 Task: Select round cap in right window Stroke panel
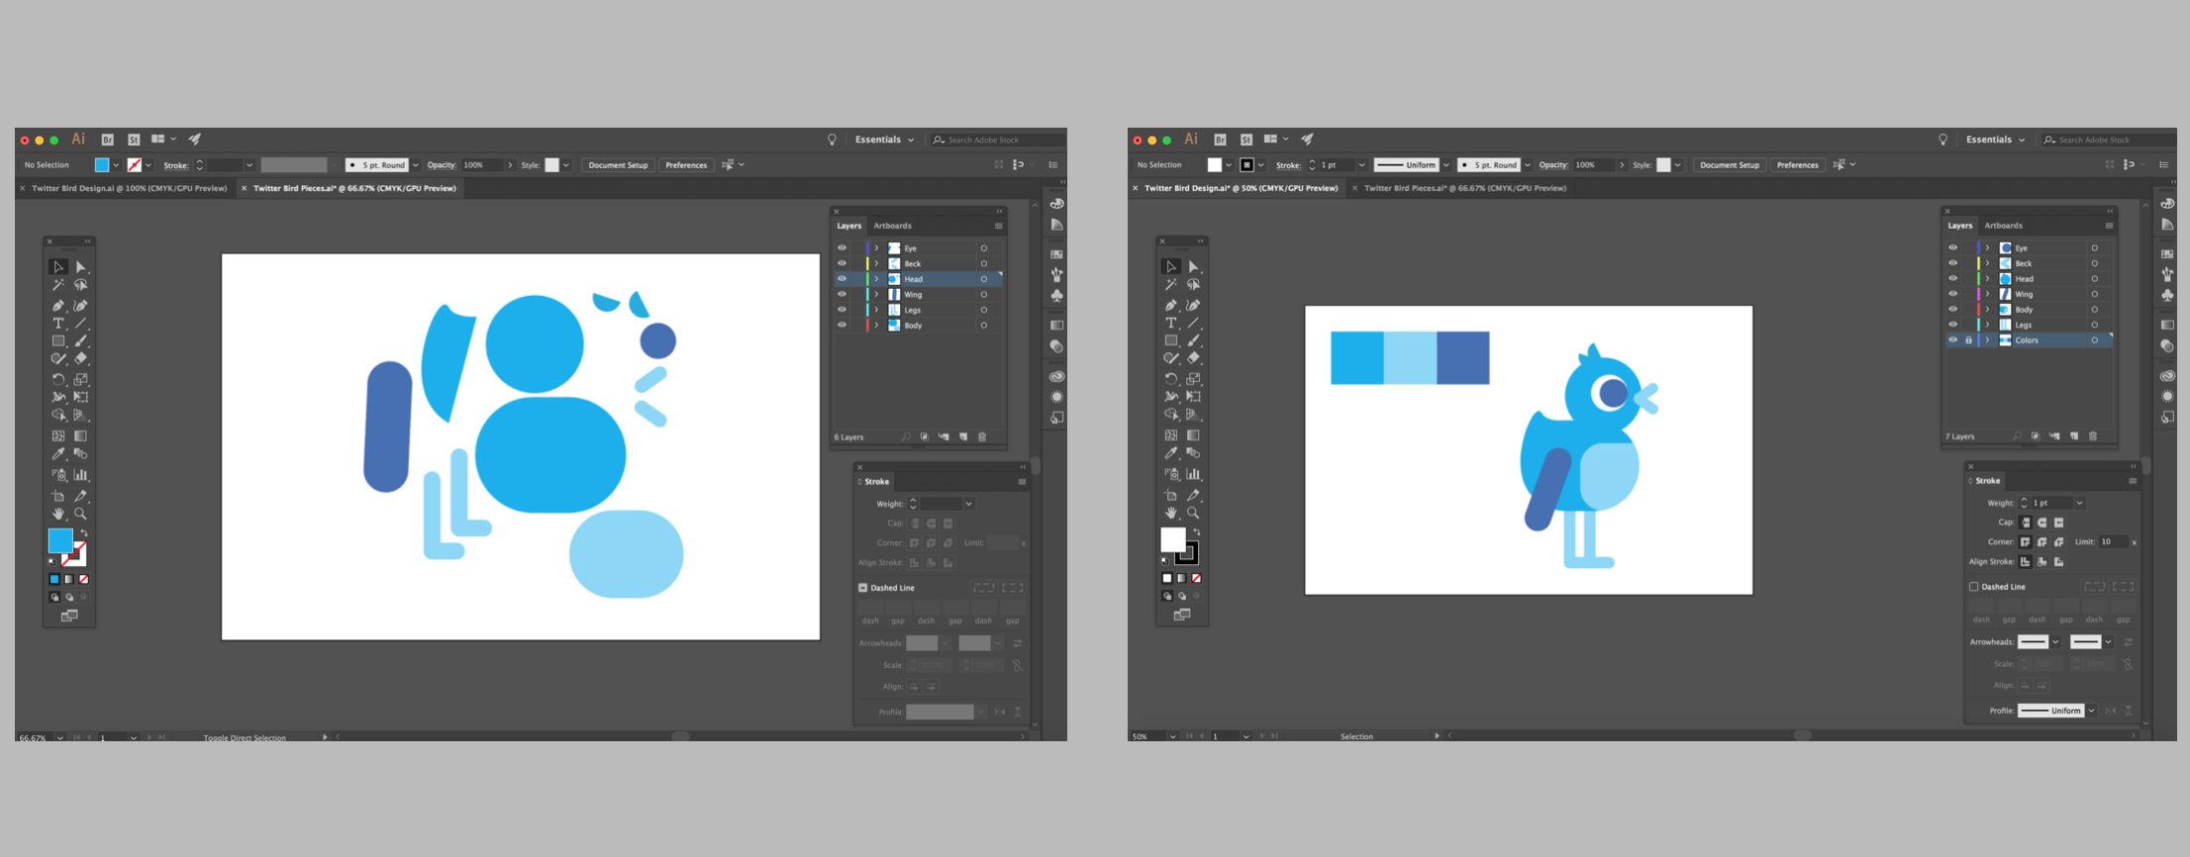pyautogui.click(x=2041, y=523)
